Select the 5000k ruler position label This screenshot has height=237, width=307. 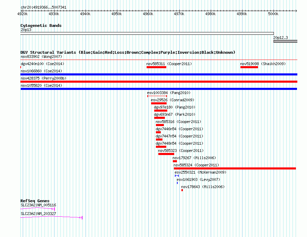(x=273, y=14)
